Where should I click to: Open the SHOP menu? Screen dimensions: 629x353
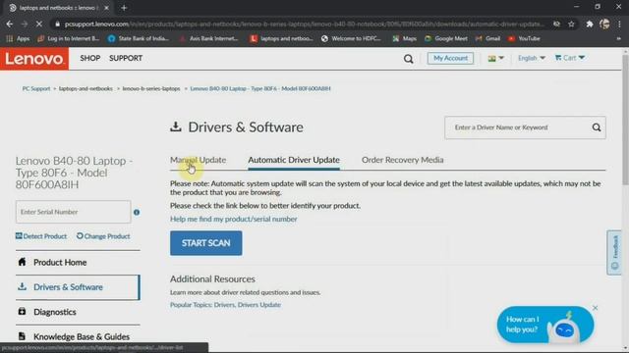89,58
